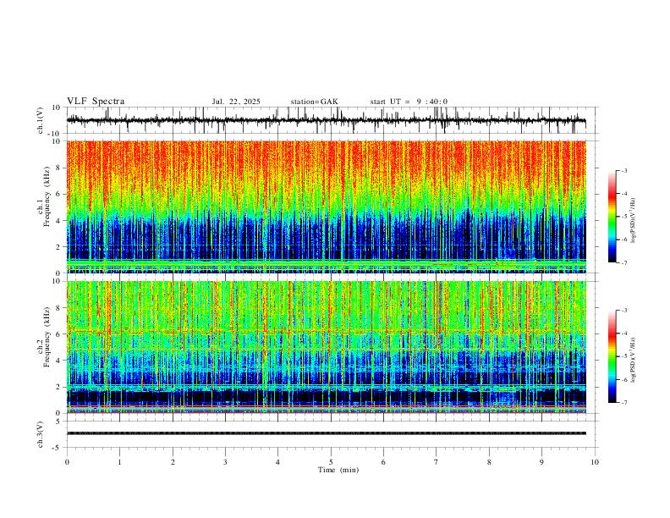
Task: Click the "8" kHz tick of ch.1 spectrogram
Action: pyautogui.click(x=59, y=168)
